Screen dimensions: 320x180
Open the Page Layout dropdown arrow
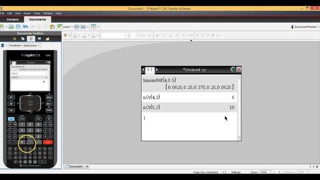pyautogui.click(x=98, y=27)
